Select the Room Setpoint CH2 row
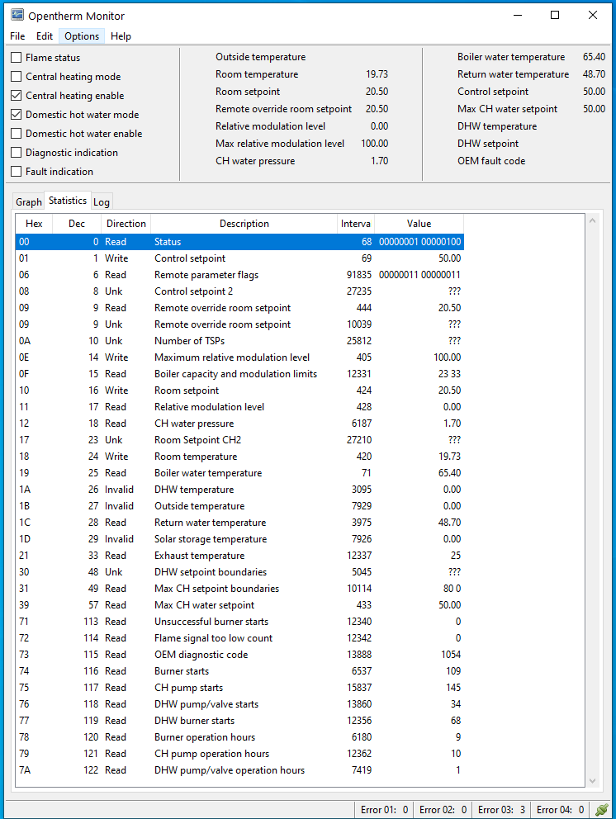The width and height of the screenshot is (616, 819). pos(239,440)
